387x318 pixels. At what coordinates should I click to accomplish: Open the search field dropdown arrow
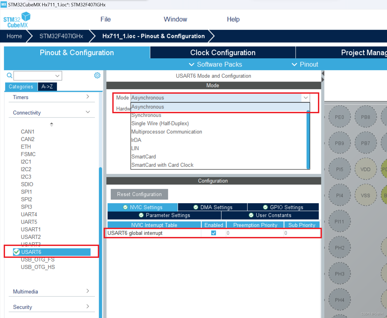click(57, 76)
